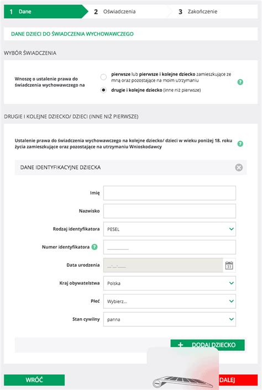Open help icon beside eligibility description text
The height and width of the screenshot is (390, 262).
(240, 144)
